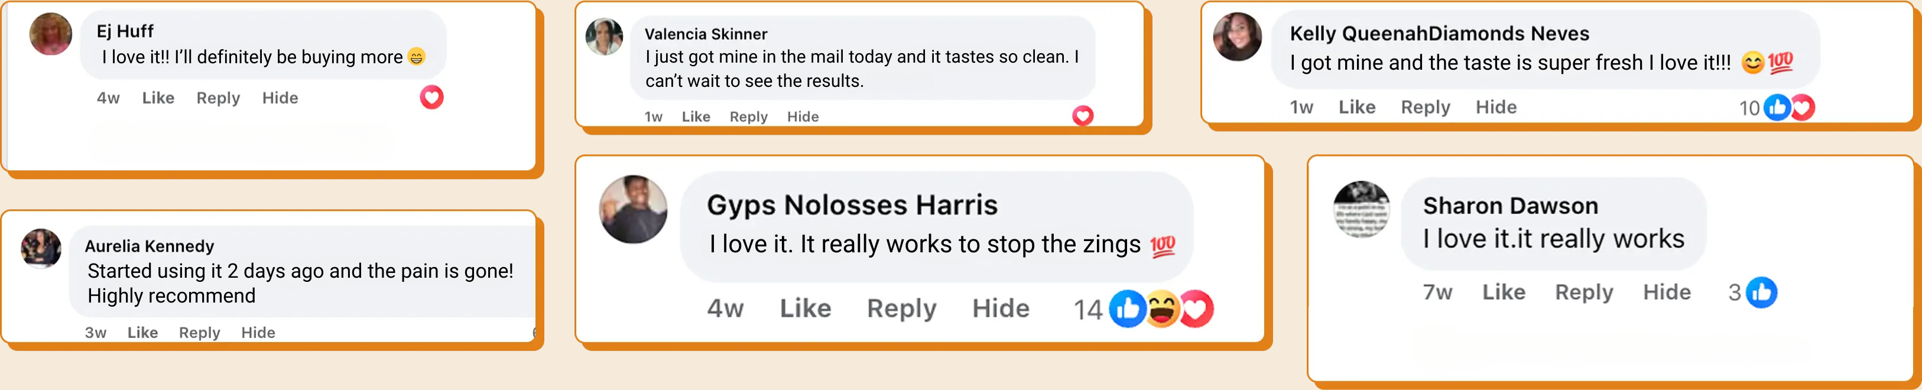
Task: Hide Kelly QueenahDiamonds Neves' comment
Action: tap(1496, 108)
